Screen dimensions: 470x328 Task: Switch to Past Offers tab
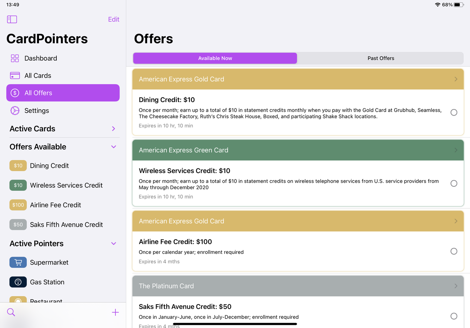coord(381,58)
